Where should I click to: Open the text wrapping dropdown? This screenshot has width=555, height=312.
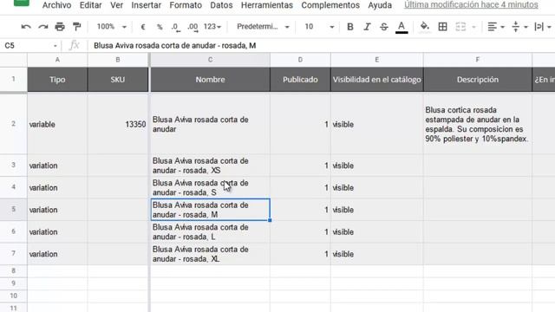point(543,27)
